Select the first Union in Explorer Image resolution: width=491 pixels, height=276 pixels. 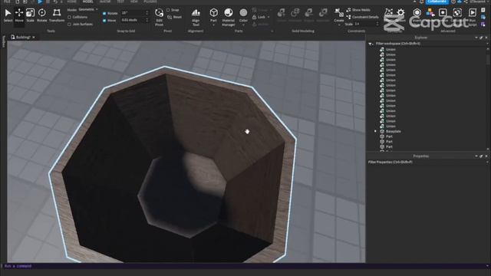(x=390, y=49)
